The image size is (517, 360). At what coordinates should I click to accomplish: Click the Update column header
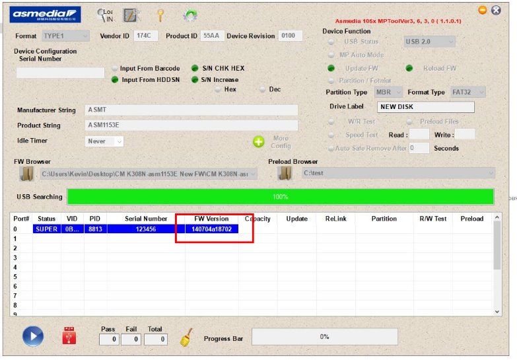(296, 219)
